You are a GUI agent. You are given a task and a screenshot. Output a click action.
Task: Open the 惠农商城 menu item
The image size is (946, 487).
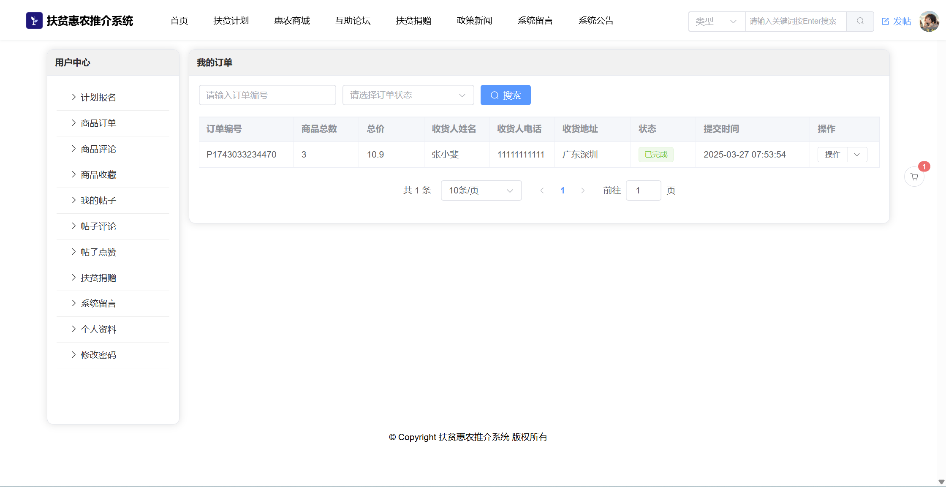pos(292,21)
